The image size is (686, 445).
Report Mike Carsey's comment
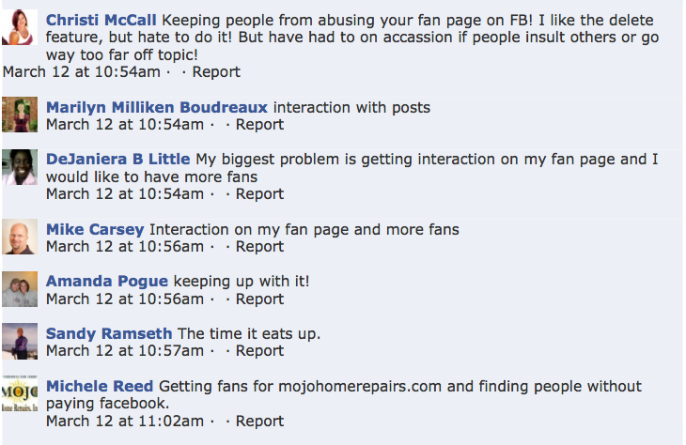(259, 247)
